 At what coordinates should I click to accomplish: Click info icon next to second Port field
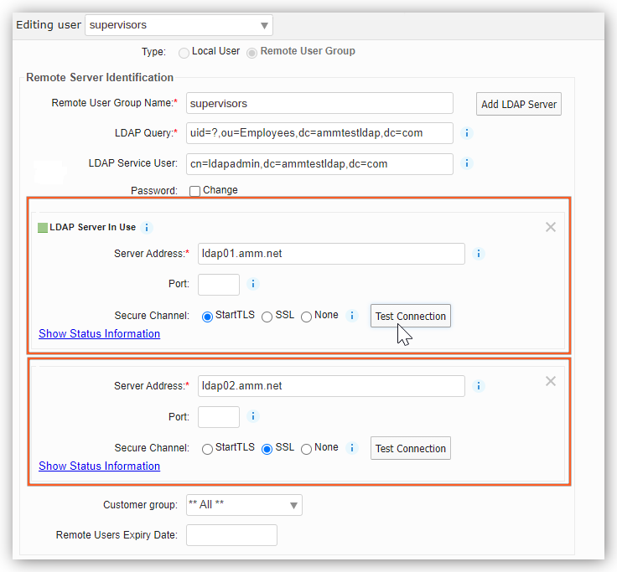coord(254,416)
